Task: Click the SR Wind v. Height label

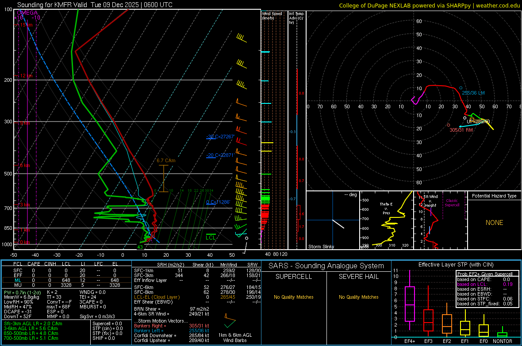Action: [x=430, y=201]
